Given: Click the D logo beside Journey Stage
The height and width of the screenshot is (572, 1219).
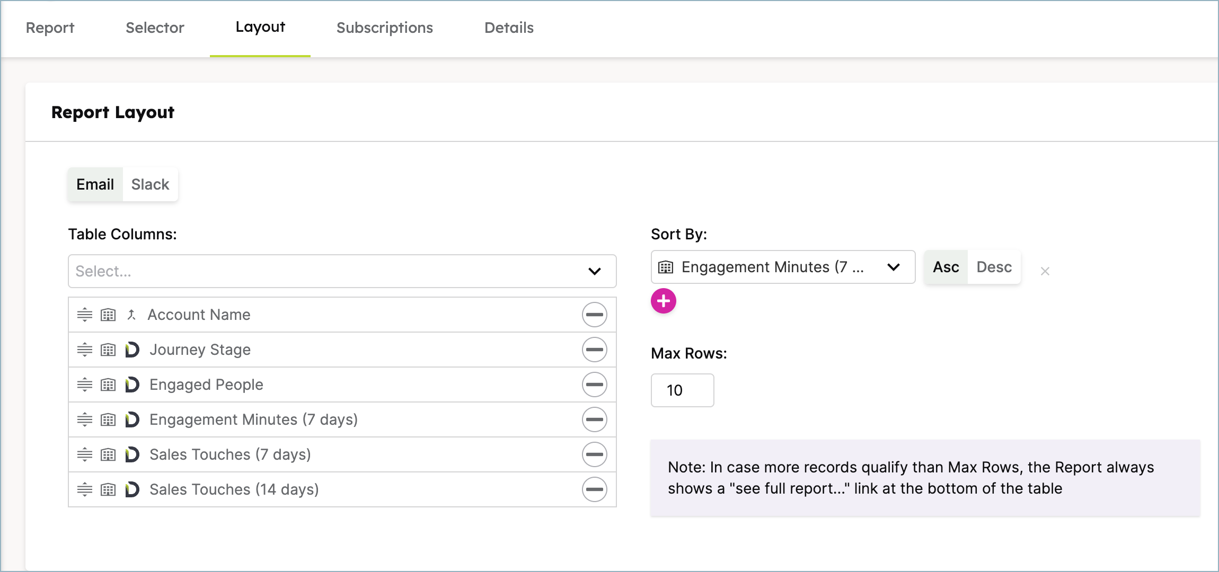Looking at the screenshot, I should 132,350.
